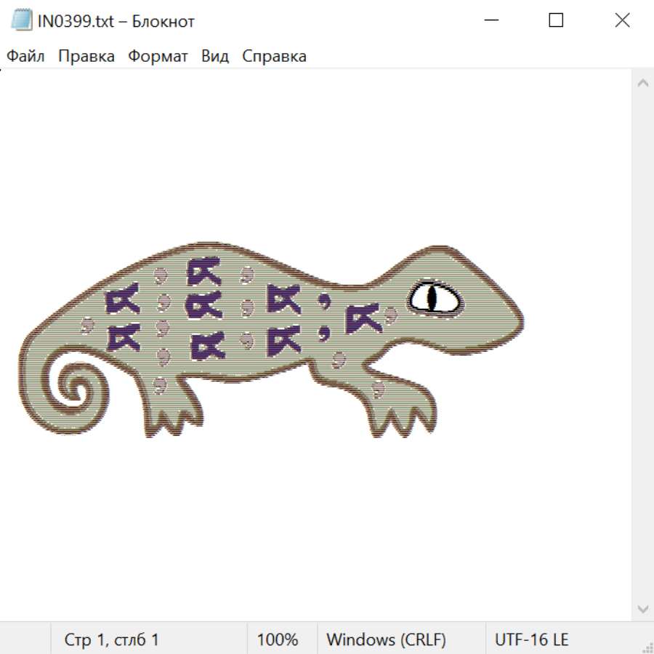Open the Правка menu
The image size is (654, 654).
[x=86, y=57]
